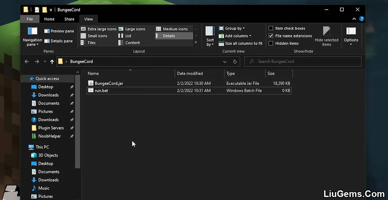Select Medium icons layout

coord(172,29)
